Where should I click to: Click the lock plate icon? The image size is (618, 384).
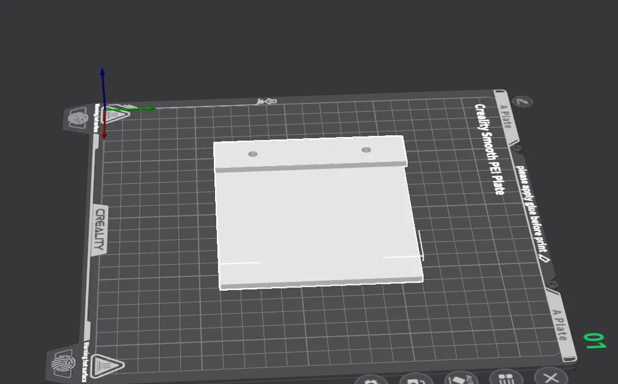tap(416, 378)
